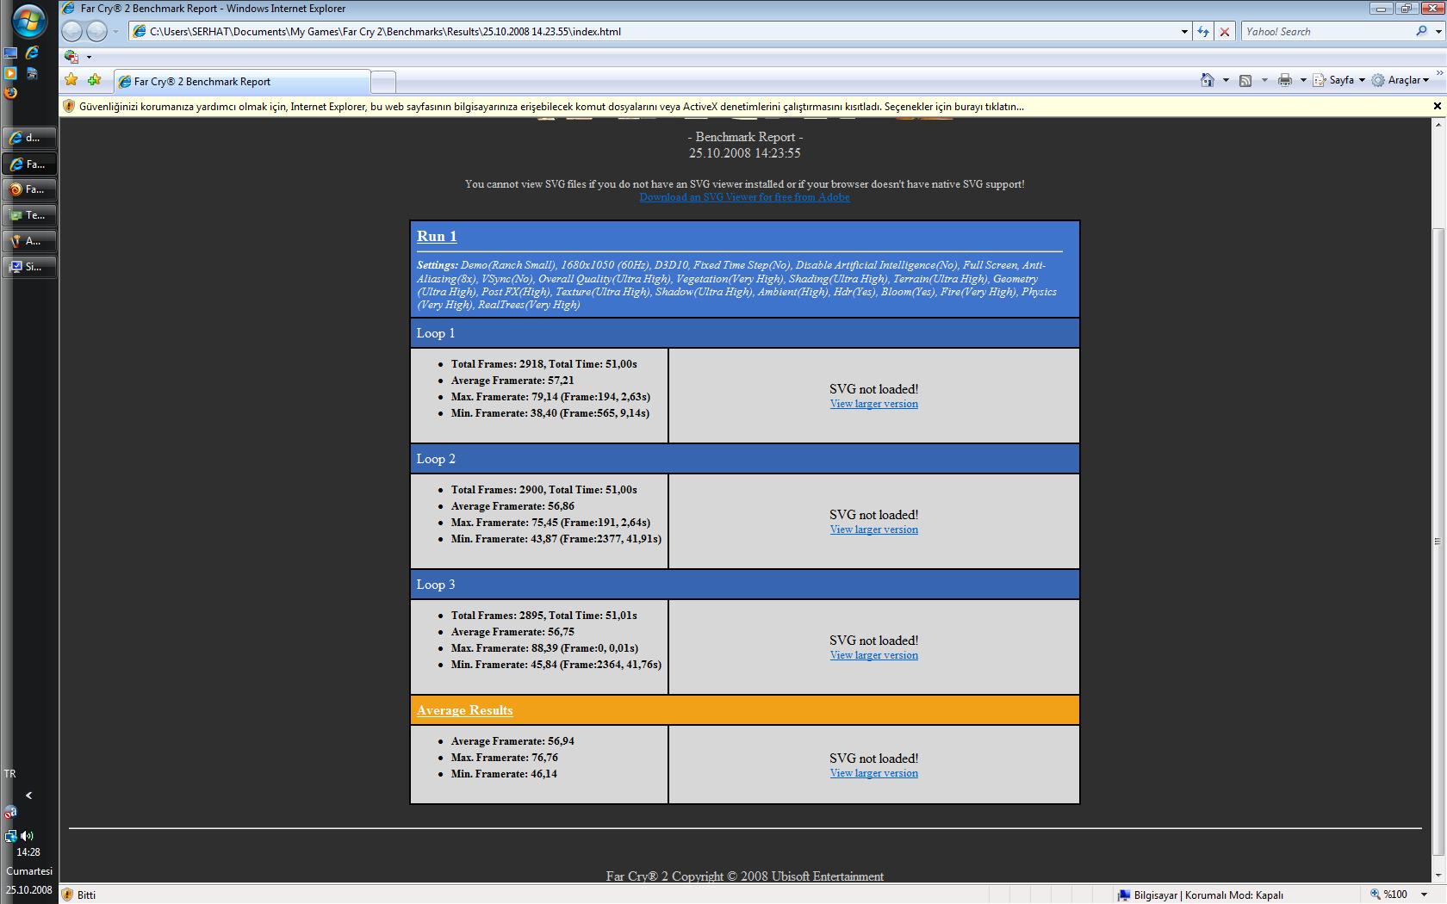Switch to 'Fa...' Internet Explorer taskbar button
This screenshot has height=904, width=1447.
tap(30, 164)
